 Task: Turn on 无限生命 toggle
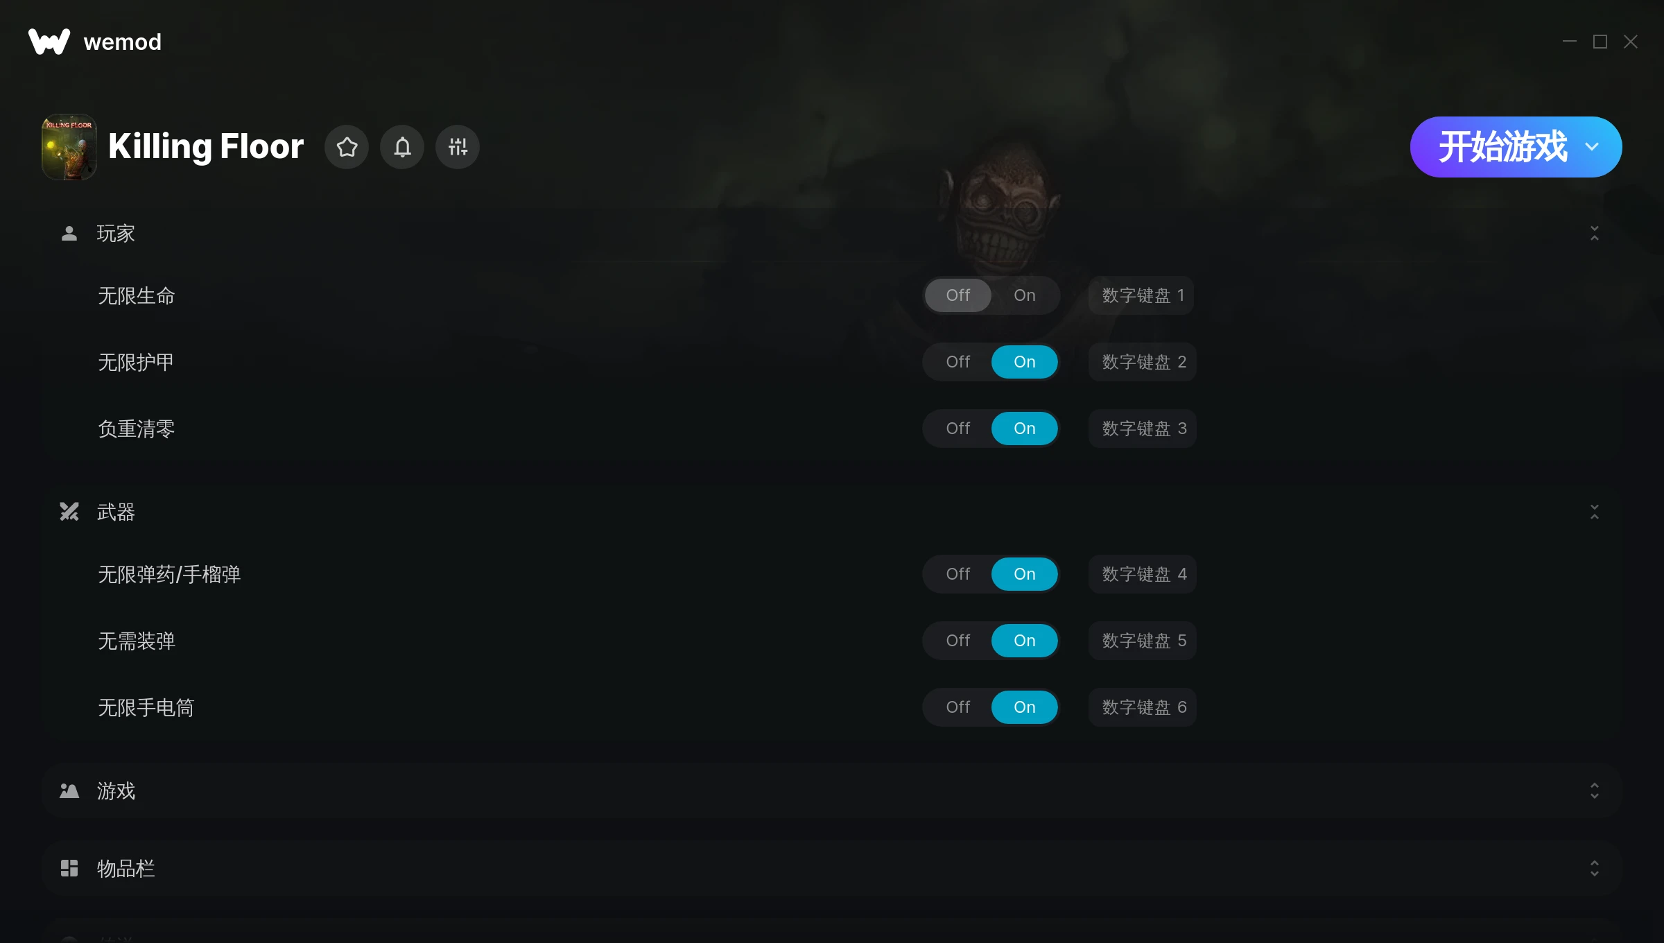coord(1025,295)
